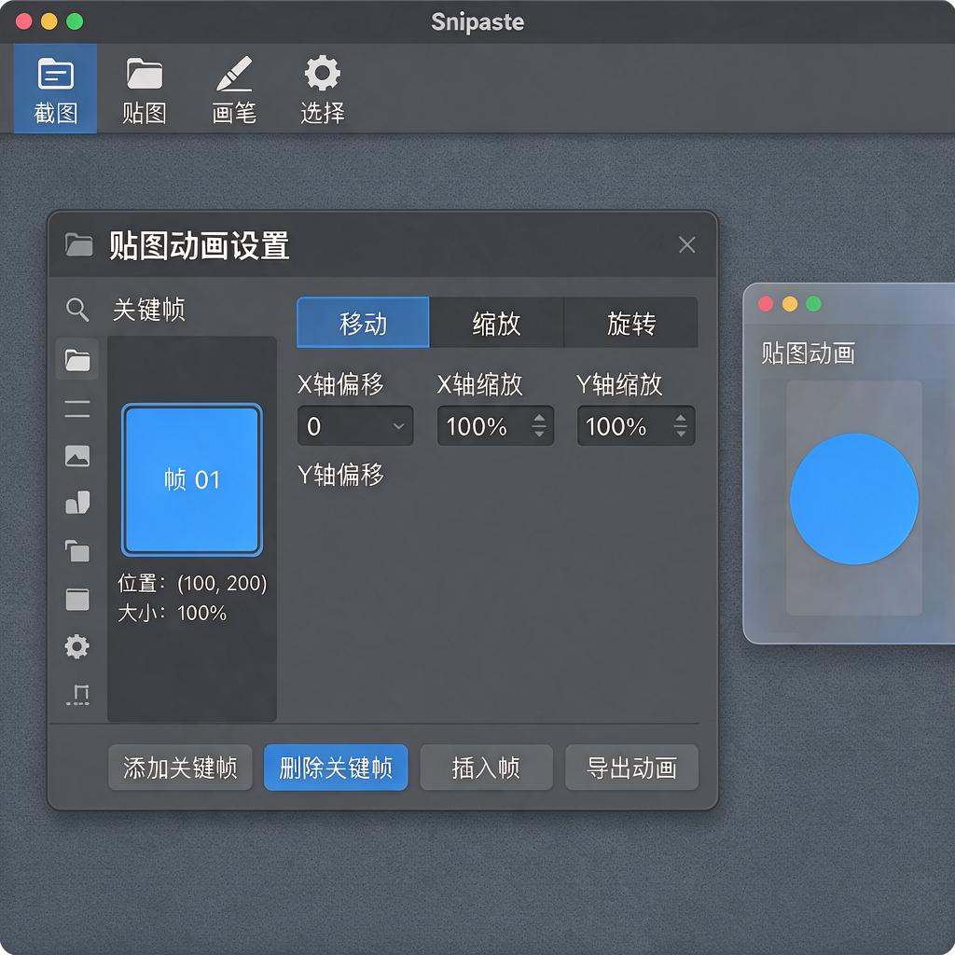This screenshot has width=955, height=955.
Task: Click the yellow minimize button of the 贴图动画 window
Action: [x=789, y=304]
